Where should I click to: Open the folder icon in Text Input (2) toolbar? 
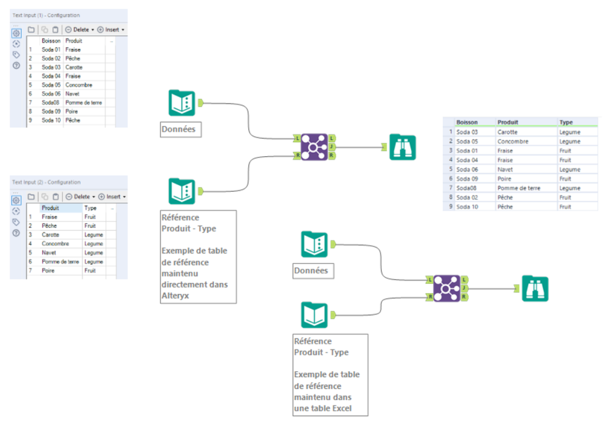[x=31, y=197]
